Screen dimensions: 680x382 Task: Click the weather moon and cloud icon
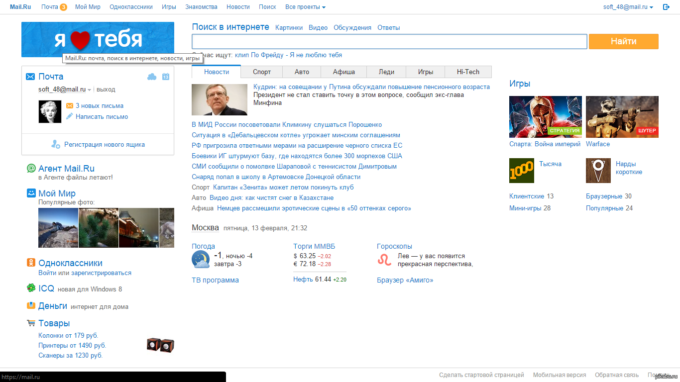pyautogui.click(x=201, y=260)
